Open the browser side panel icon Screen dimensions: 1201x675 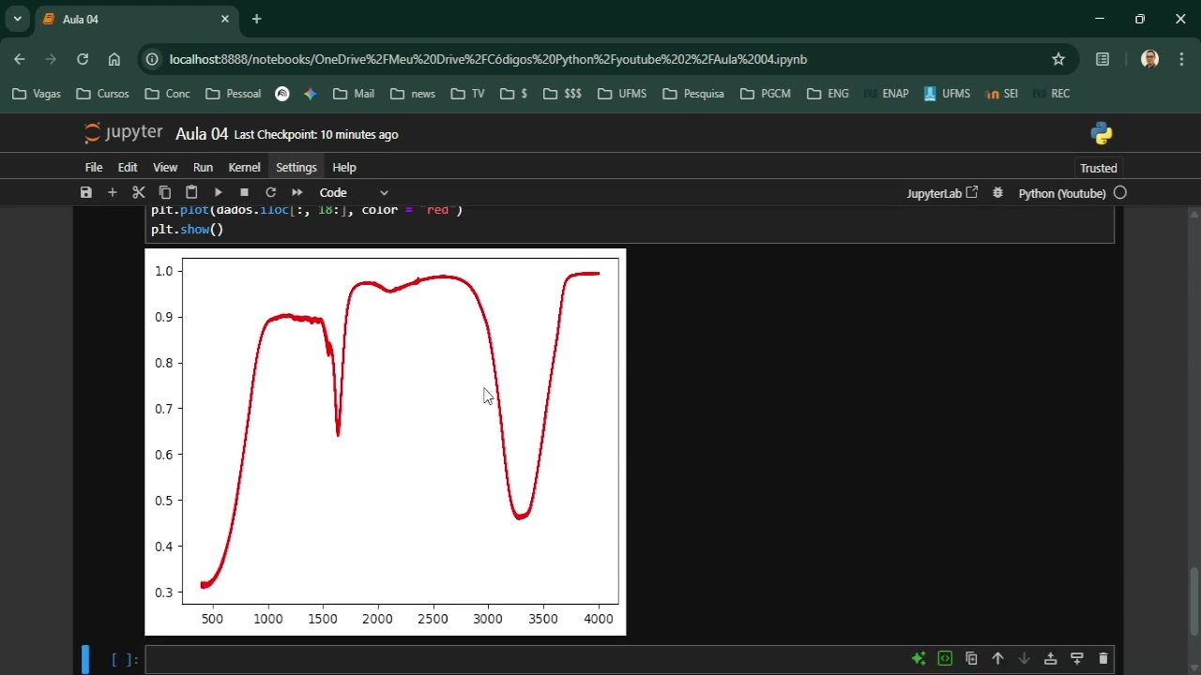[x=1102, y=59]
